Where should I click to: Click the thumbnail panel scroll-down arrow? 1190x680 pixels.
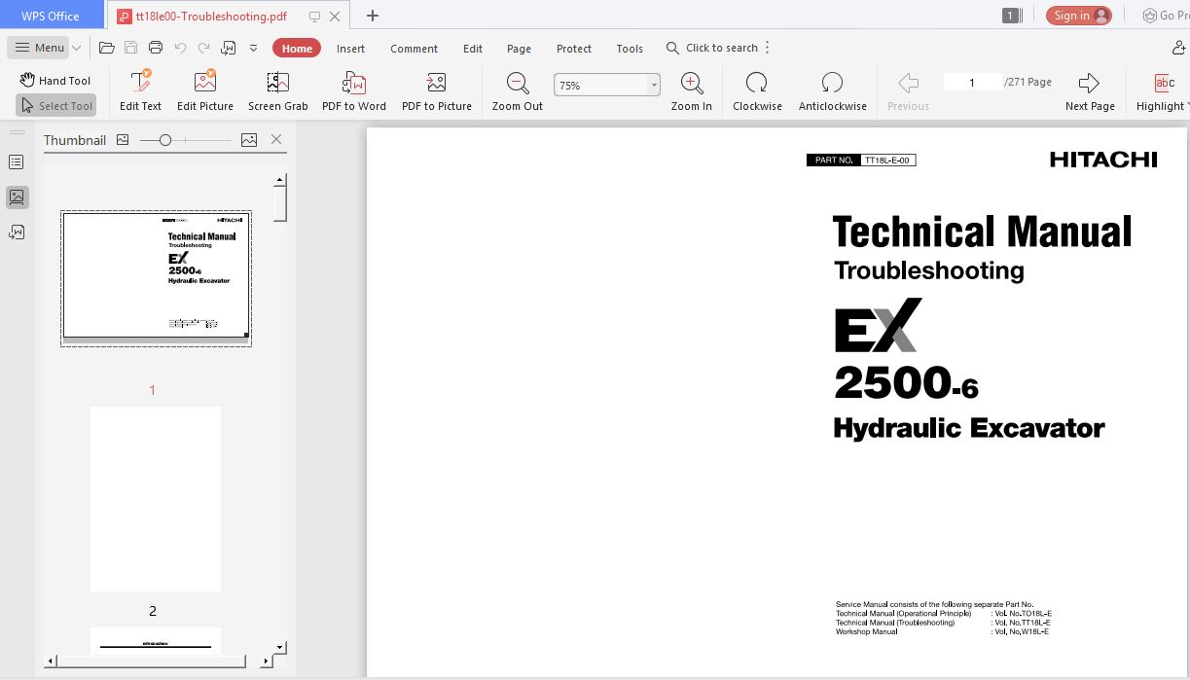click(x=280, y=646)
